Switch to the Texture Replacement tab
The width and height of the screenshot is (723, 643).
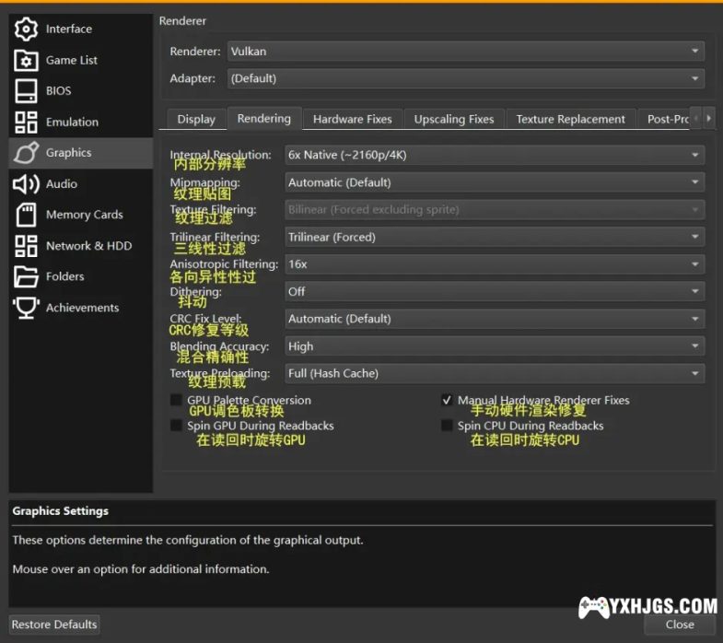(x=570, y=119)
